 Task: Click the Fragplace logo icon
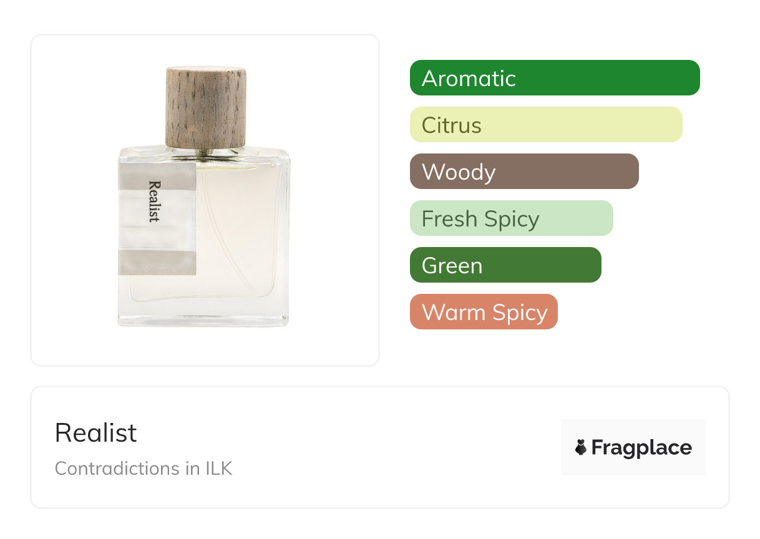click(581, 447)
